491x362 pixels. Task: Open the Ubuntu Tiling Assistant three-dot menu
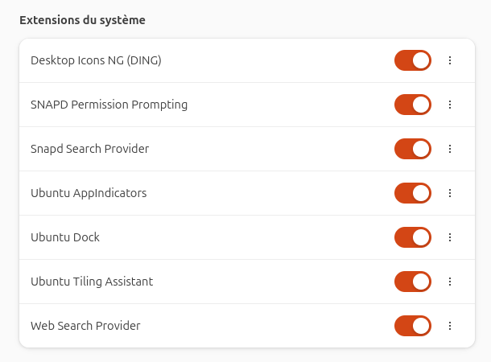pyautogui.click(x=450, y=282)
